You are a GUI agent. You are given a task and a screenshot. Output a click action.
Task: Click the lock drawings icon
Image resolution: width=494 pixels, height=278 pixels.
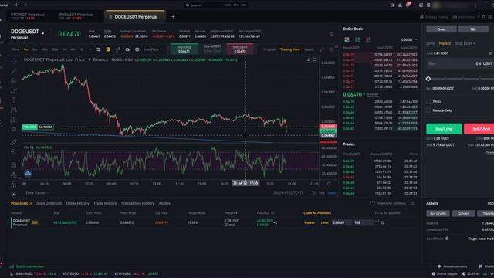pos(14,185)
